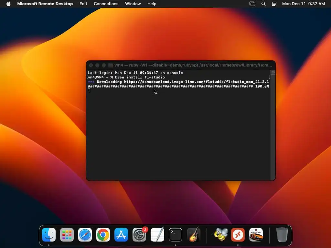Click the Stage Manager windows icon in menu bar
The width and height of the screenshot is (331, 248).
coord(252,4)
